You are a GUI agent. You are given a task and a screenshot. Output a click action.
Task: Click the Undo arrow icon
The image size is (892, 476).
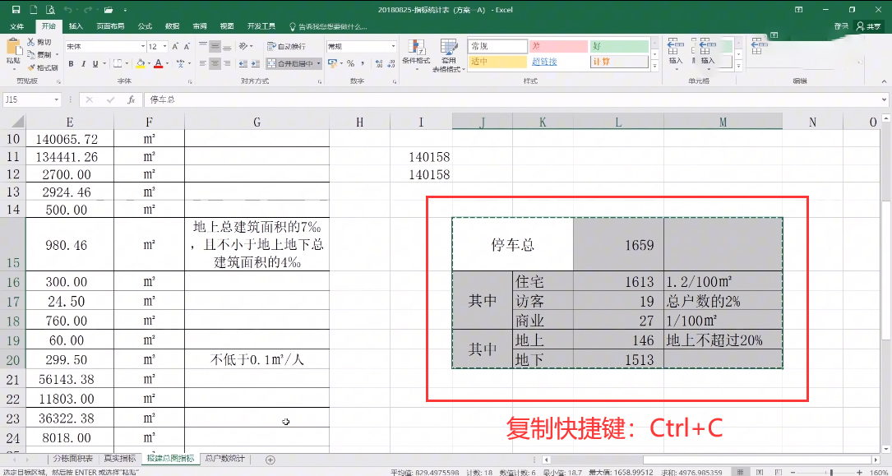pos(67,10)
